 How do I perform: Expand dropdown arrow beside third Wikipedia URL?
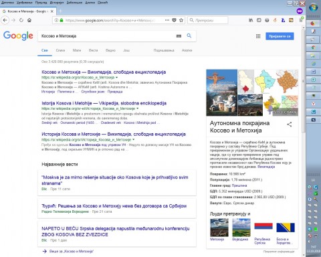[x=133, y=140]
